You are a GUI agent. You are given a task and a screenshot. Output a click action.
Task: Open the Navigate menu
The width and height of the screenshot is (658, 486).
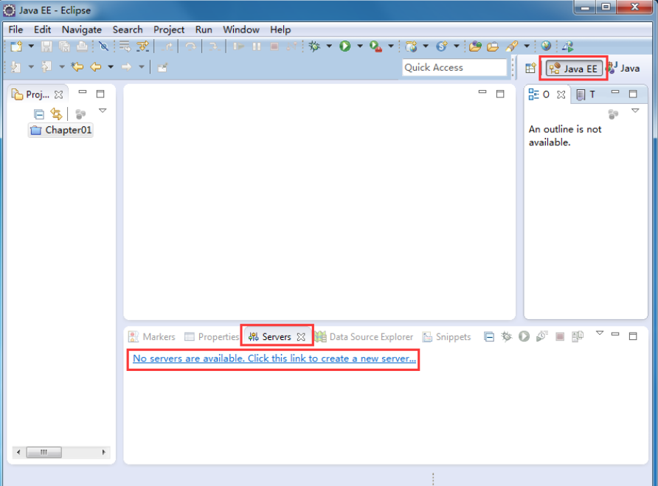82,29
